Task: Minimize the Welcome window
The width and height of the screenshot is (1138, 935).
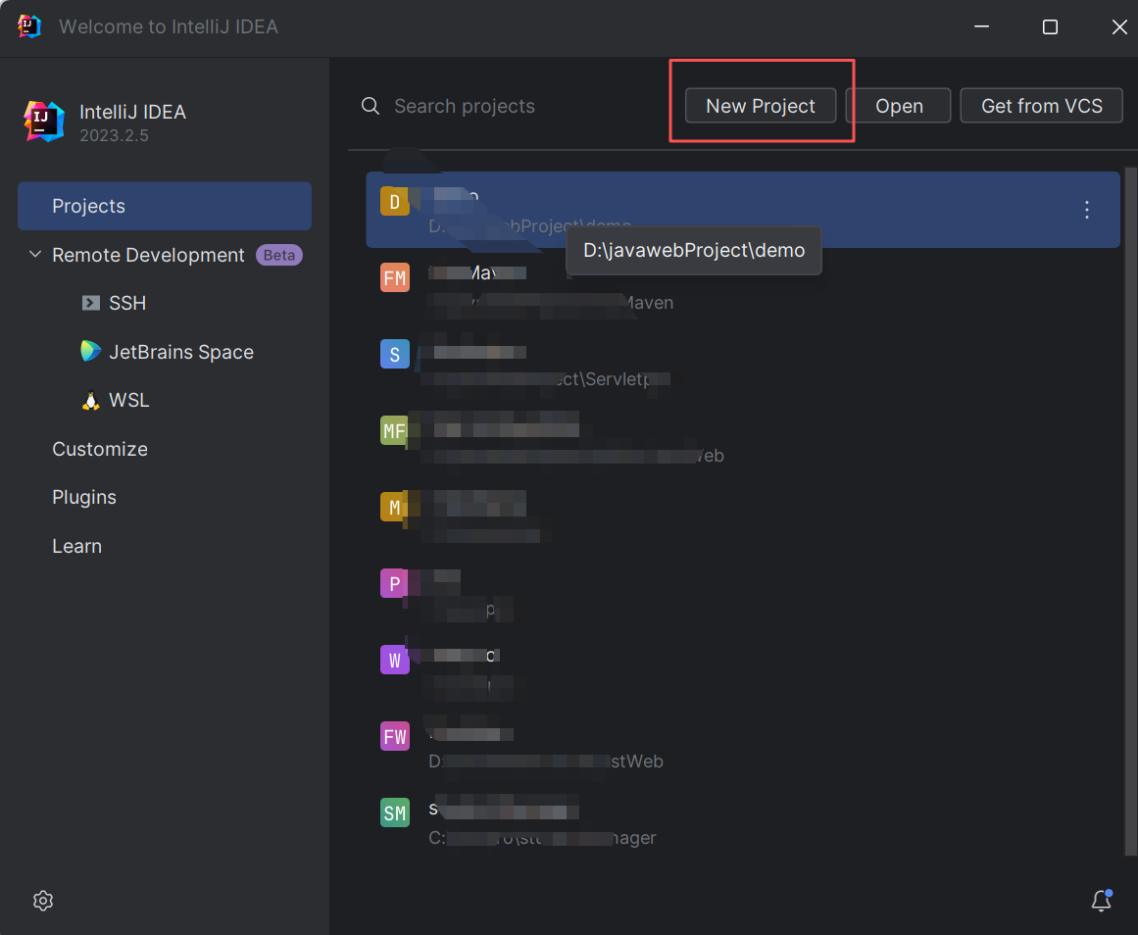Action: pyautogui.click(x=981, y=26)
